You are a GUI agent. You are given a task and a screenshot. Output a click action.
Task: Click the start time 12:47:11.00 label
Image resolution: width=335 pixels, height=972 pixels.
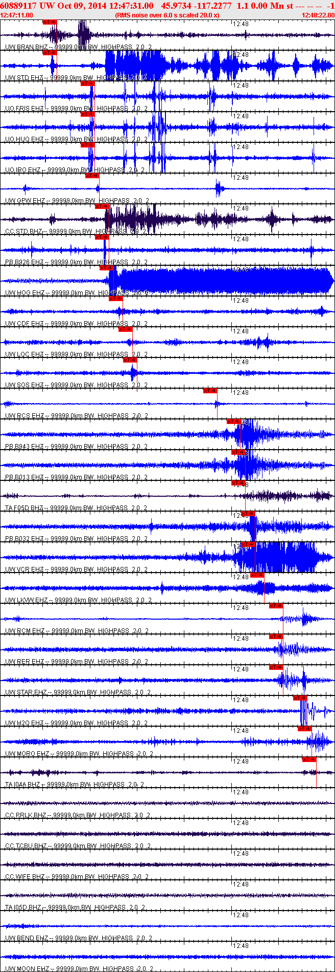pos(17,15)
